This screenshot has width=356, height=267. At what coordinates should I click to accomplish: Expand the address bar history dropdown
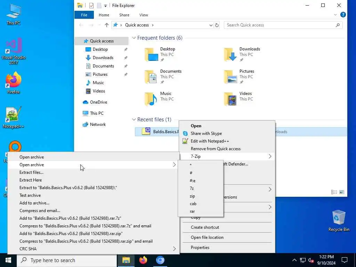click(211, 25)
